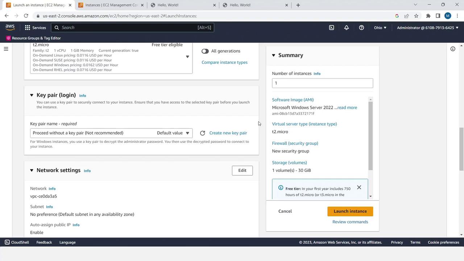
Task: Open a new browser tab
Action: [x=298, y=5]
